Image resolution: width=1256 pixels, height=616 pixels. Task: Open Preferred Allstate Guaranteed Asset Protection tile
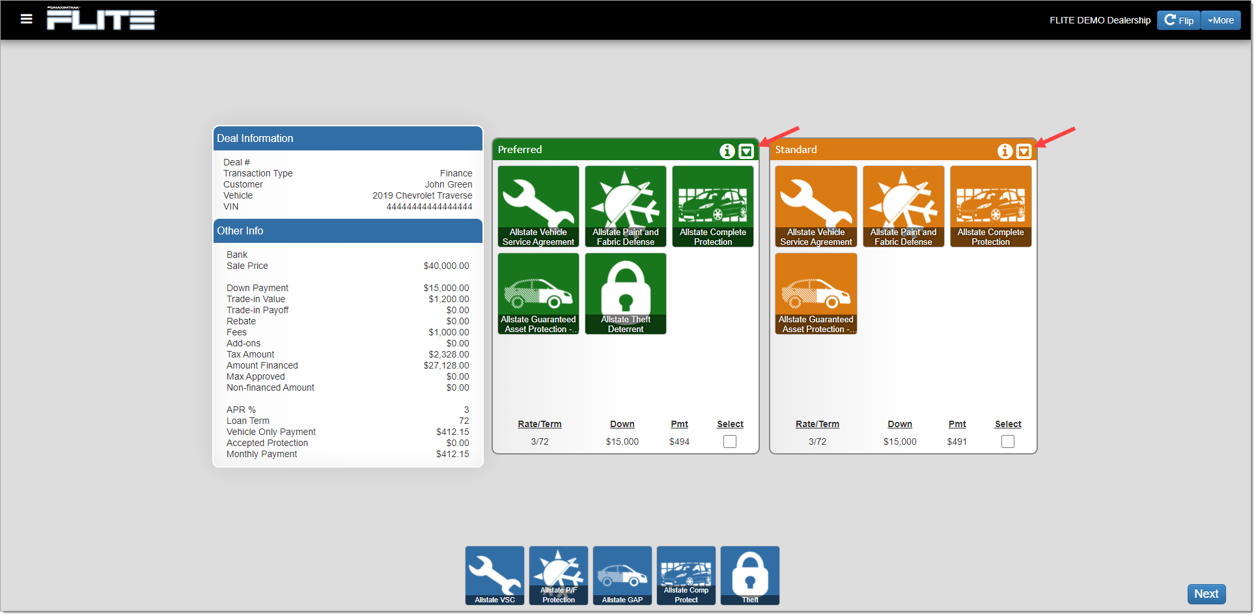tap(538, 294)
